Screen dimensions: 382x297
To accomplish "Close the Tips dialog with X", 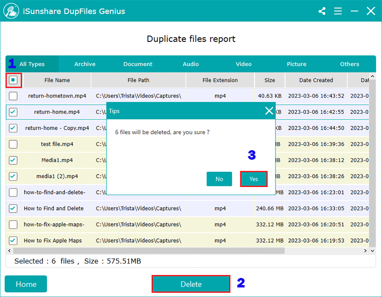I will pos(269,111).
